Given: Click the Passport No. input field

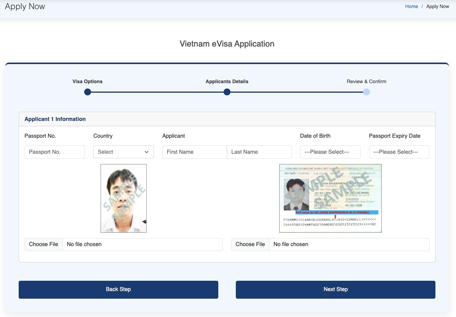Looking at the screenshot, I should [x=55, y=152].
